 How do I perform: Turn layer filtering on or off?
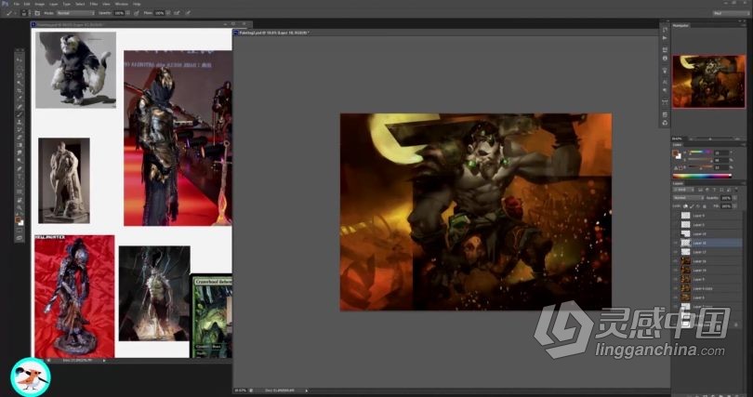click(736, 189)
